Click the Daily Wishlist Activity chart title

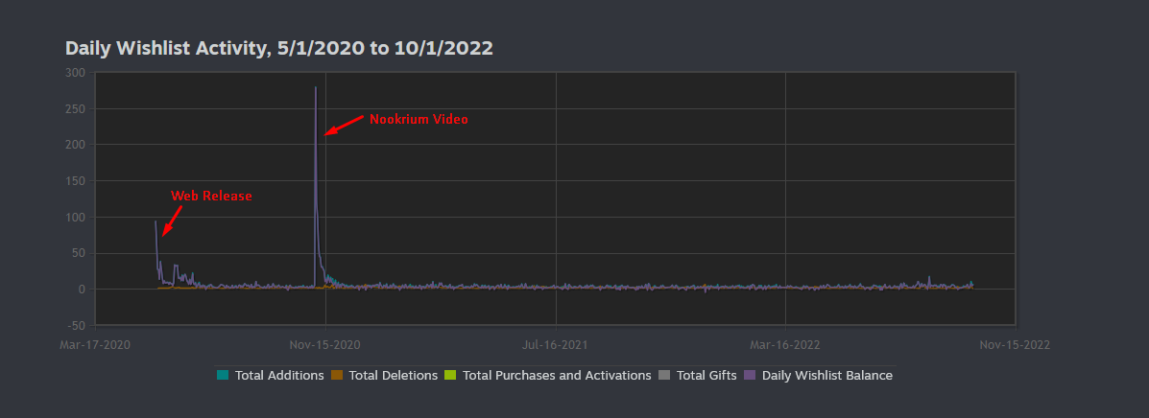(x=279, y=48)
